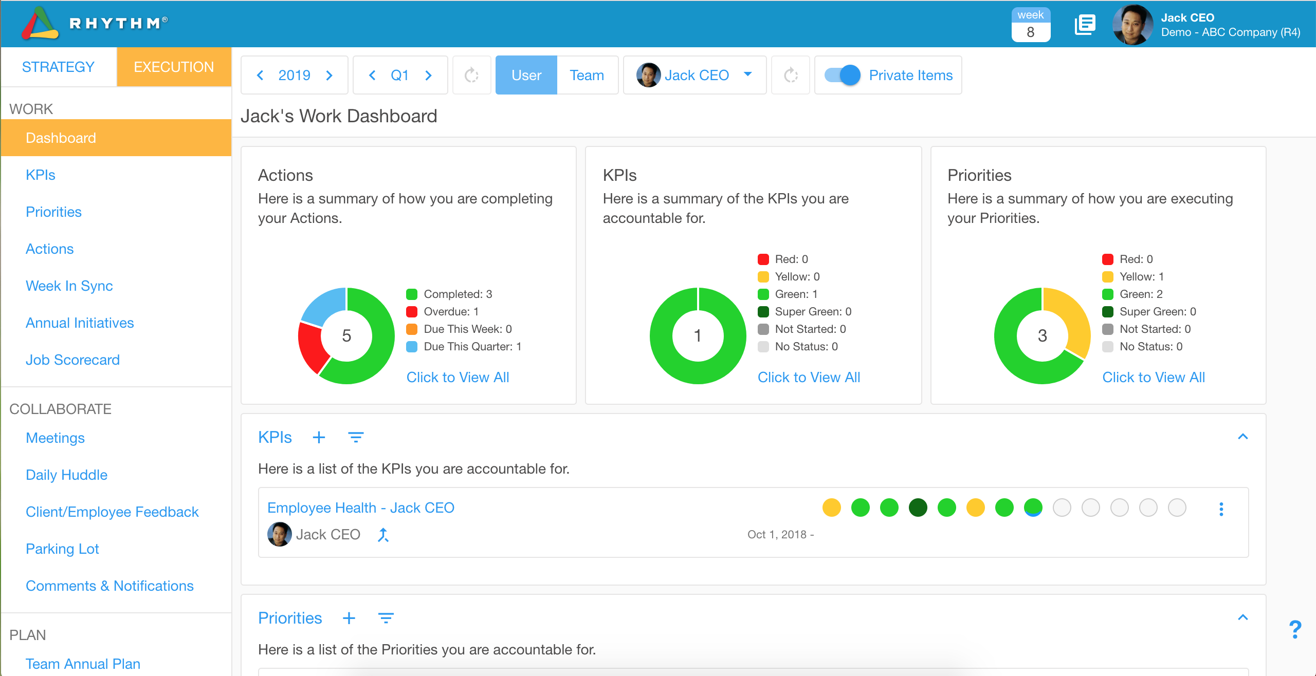Expand the Jack CEO user dropdown

[x=750, y=76]
